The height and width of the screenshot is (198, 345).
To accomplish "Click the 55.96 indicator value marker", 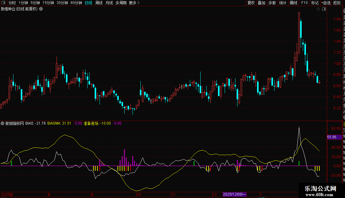I will coord(332,137).
